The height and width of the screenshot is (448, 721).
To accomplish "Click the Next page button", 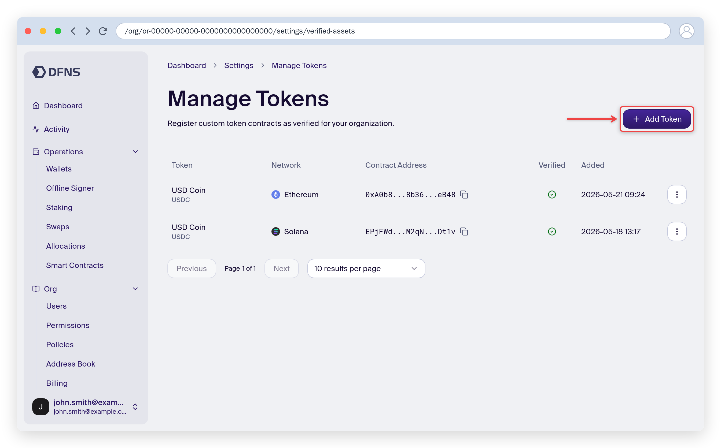I will pyautogui.click(x=281, y=268).
